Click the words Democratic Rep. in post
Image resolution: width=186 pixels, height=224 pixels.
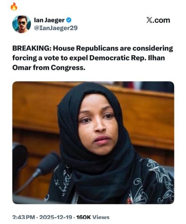click(117, 58)
